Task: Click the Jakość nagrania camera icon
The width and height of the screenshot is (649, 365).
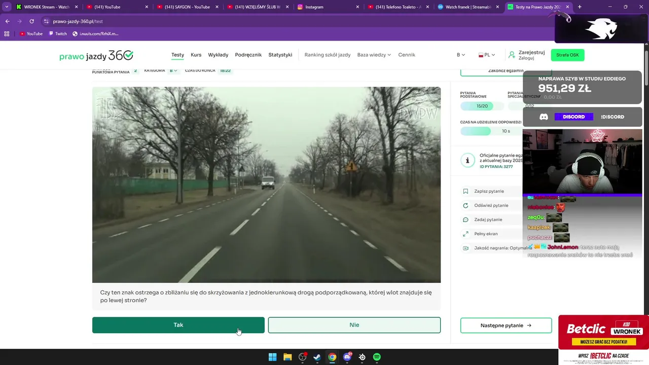Action: point(465,248)
